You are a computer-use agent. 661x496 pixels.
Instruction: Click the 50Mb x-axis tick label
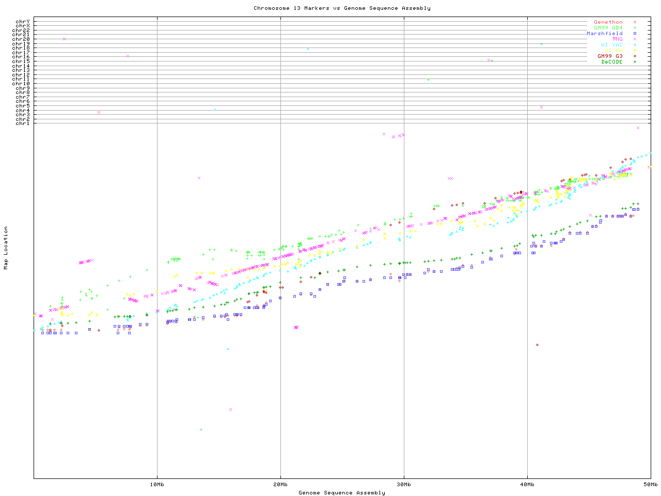pyautogui.click(x=650, y=485)
